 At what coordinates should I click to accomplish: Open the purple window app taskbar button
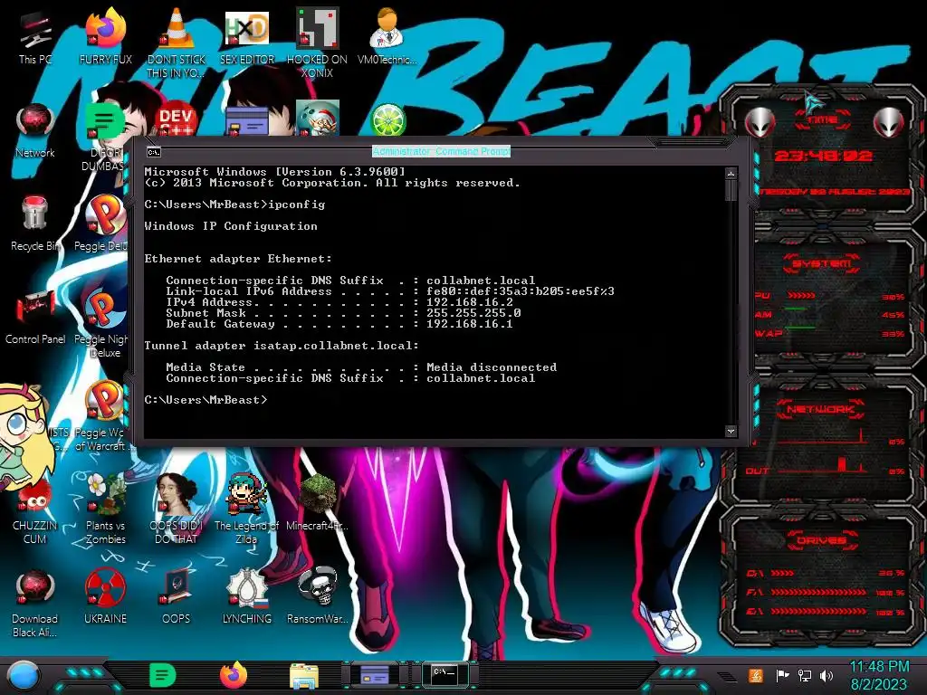375,674
